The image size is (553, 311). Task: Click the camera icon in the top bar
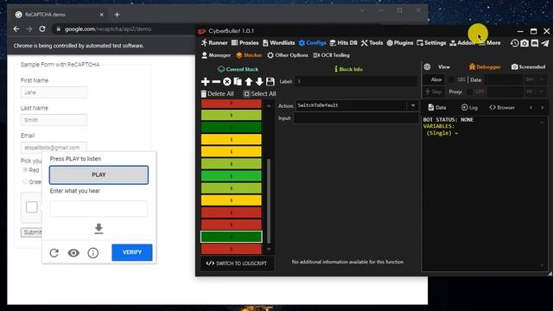click(524, 43)
